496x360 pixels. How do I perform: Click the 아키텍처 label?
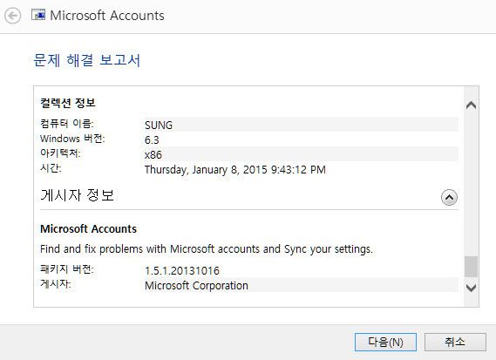tap(60, 153)
